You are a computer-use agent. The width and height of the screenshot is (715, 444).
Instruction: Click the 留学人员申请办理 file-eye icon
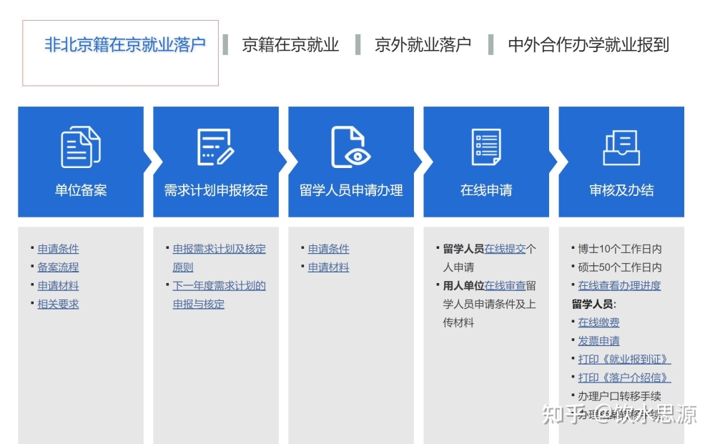pos(350,147)
